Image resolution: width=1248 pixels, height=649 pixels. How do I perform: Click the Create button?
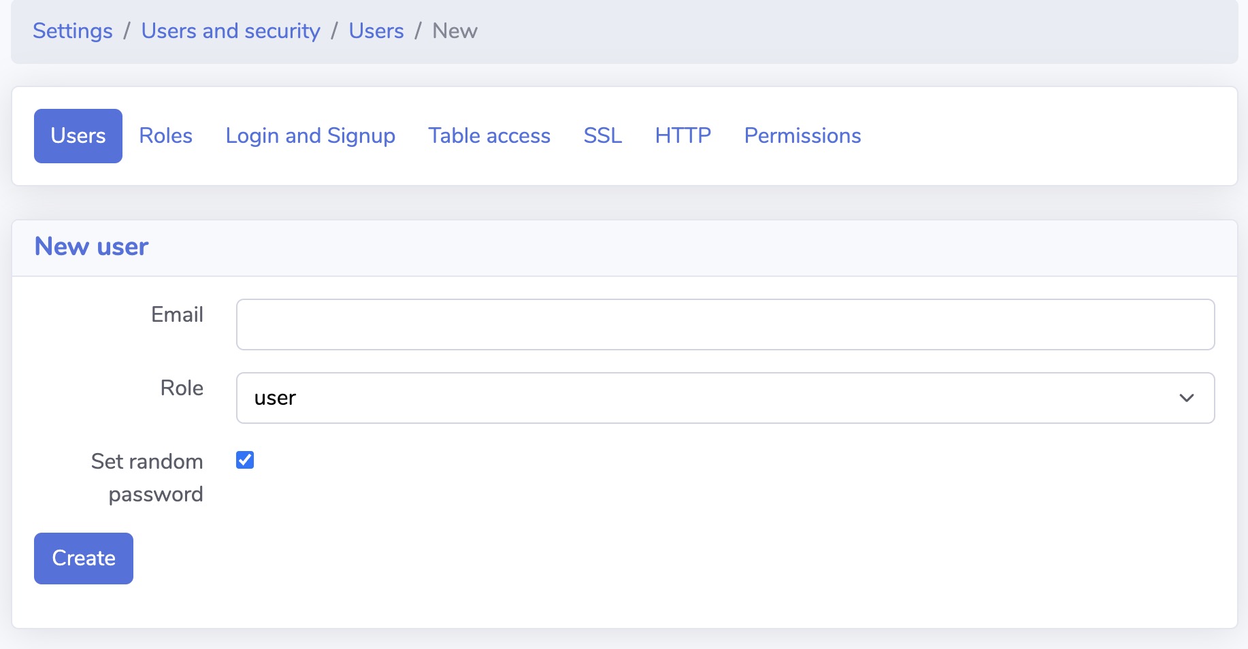tap(83, 558)
